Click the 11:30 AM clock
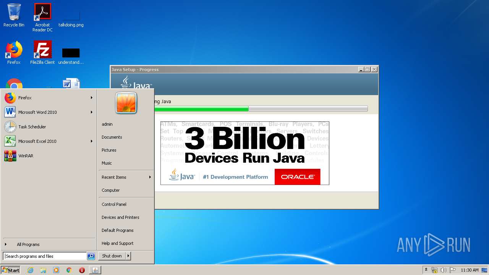 pyautogui.click(x=470, y=270)
